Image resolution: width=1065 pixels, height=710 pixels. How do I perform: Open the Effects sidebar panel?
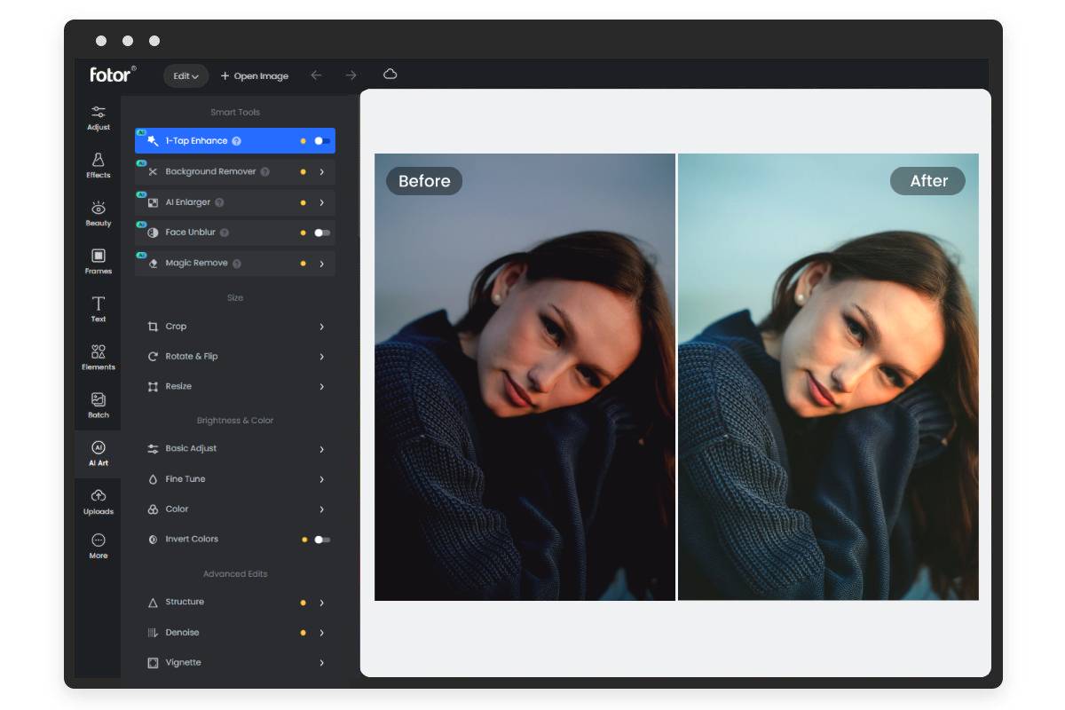click(x=99, y=166)
